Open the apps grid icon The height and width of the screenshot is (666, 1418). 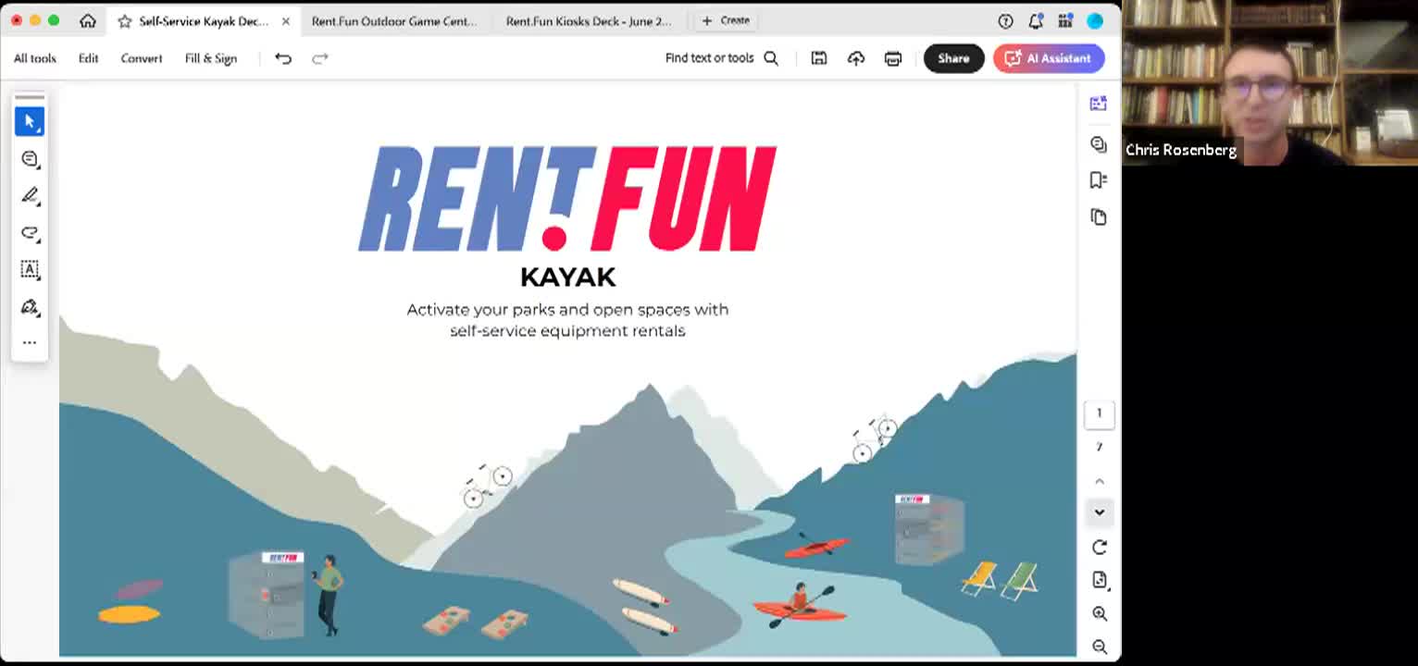point(1065,20)
